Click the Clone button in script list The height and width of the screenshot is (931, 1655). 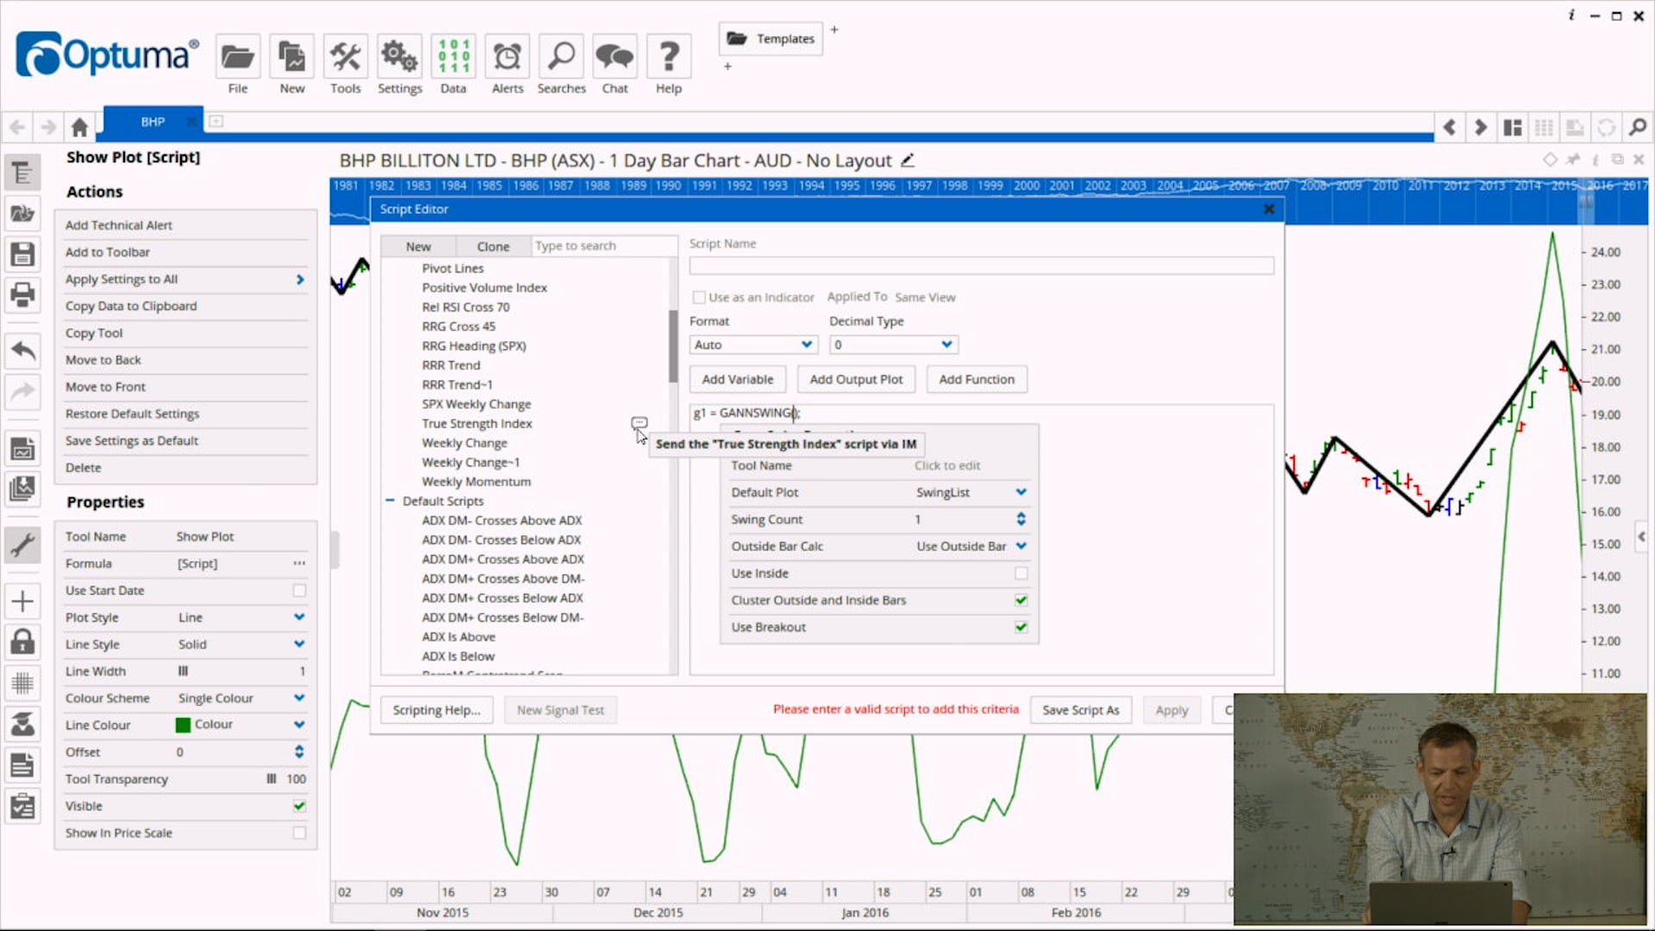[493, 247]
